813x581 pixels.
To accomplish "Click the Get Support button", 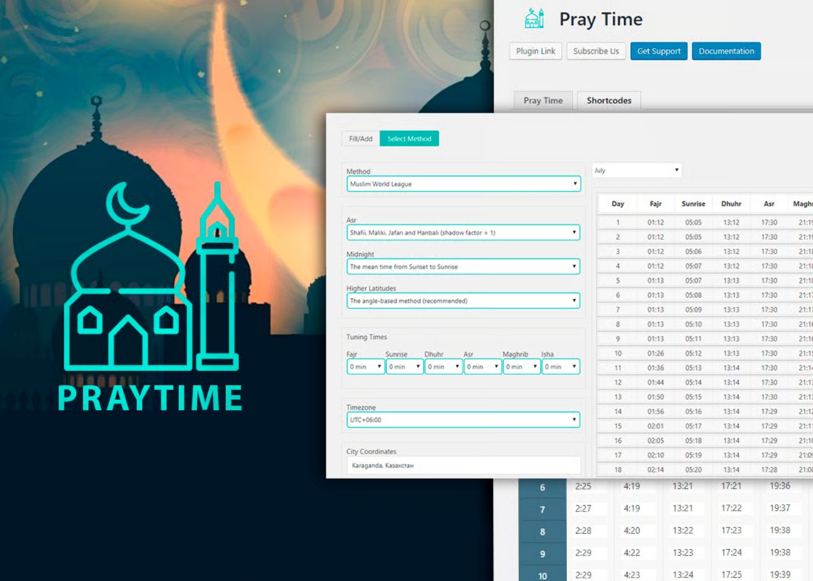I will coord(659,51).
